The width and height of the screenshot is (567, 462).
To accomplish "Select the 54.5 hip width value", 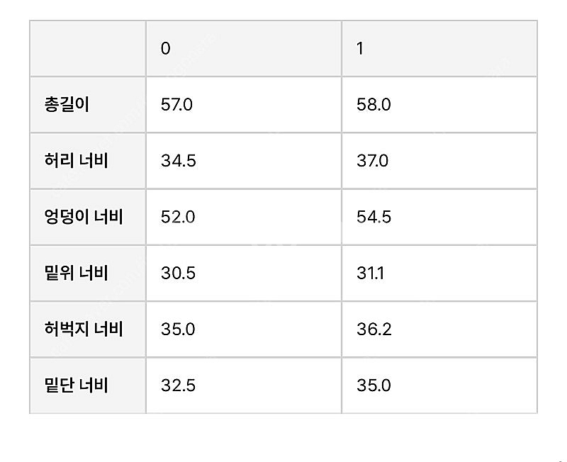I will tap(374, 217).
